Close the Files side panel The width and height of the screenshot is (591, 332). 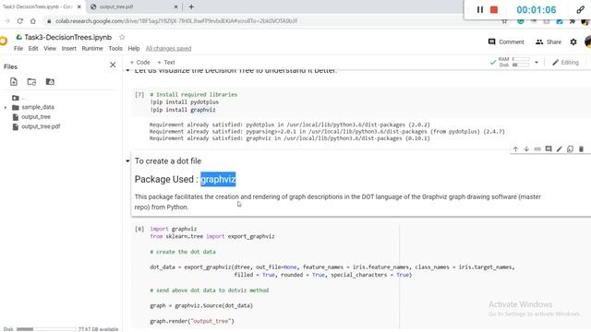coord(113,65)
